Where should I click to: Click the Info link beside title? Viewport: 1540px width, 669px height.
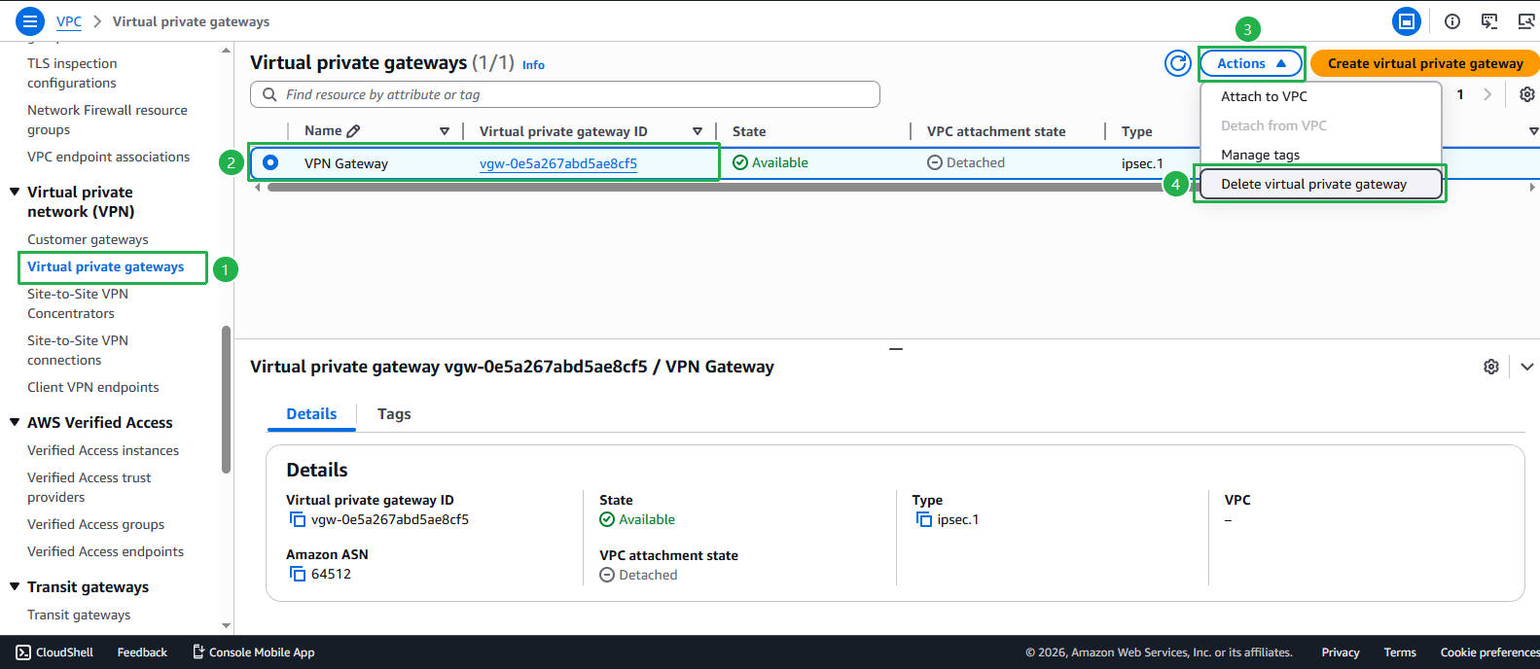point(533,65)
